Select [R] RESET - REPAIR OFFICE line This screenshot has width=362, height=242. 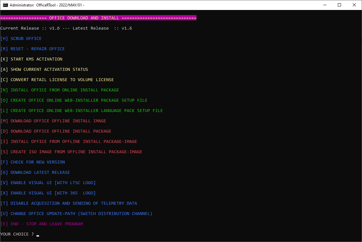click(33, 49)
